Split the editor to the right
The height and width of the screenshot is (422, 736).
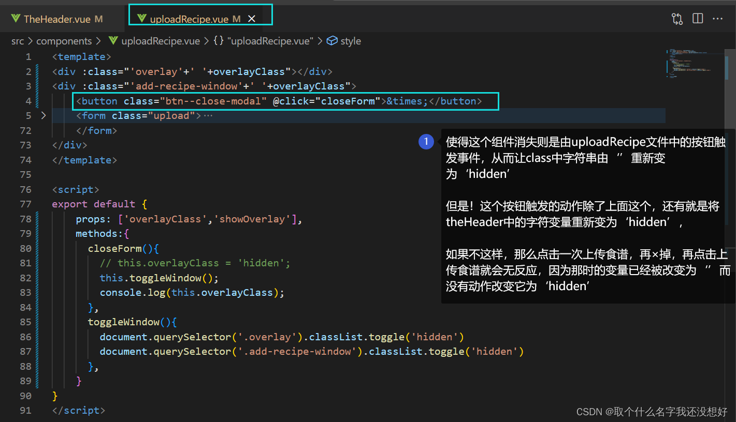[698, 19]
